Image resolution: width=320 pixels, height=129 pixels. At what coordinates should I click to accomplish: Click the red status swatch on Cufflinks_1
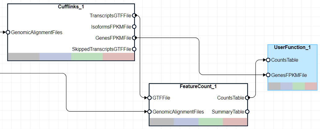click(118, 56)
